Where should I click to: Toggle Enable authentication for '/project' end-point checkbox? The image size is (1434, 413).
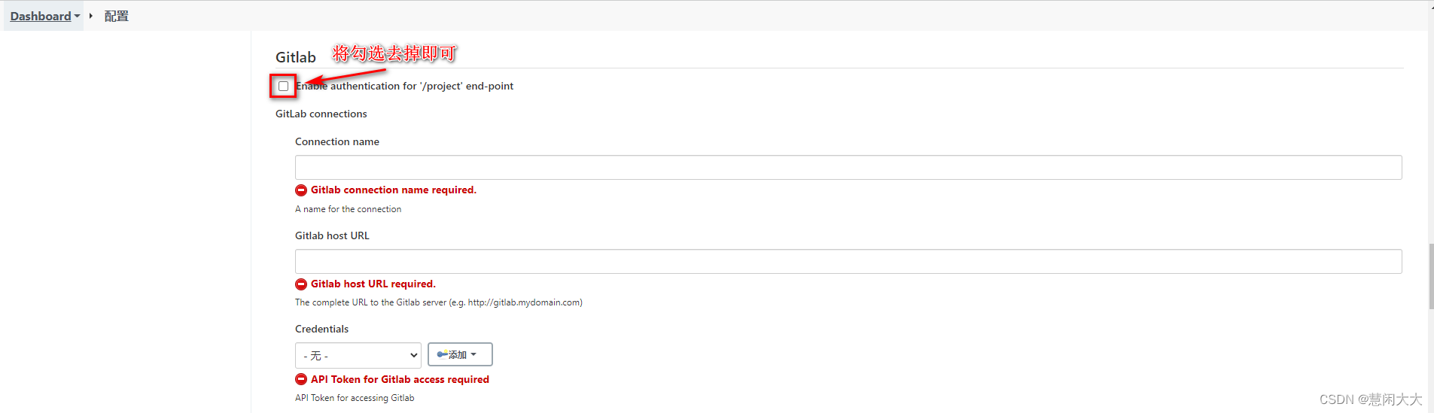coord(283,86)
